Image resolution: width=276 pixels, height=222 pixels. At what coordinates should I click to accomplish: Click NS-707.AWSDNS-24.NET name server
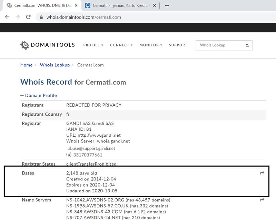pyautogui.click(x=93, y=218)
